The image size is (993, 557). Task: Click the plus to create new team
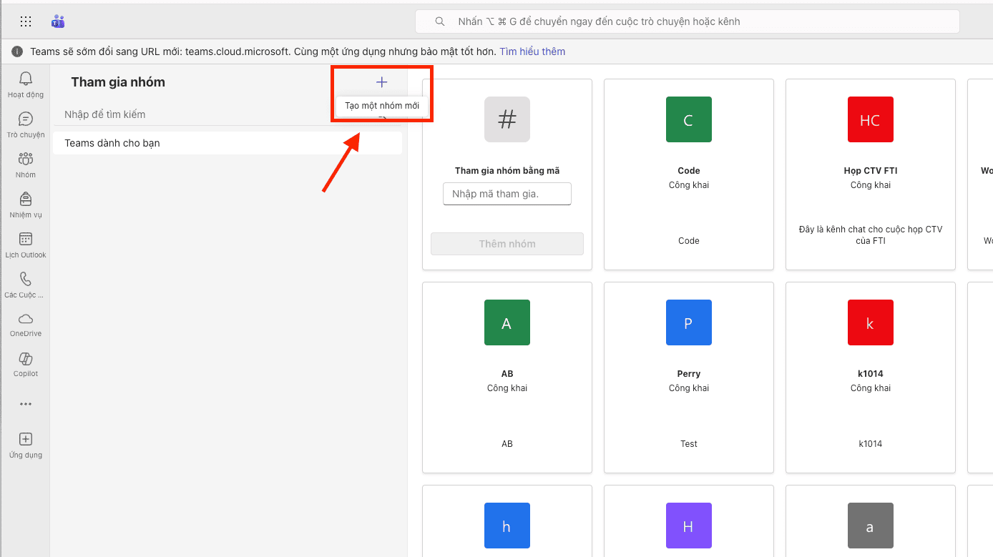pos(381,82)
